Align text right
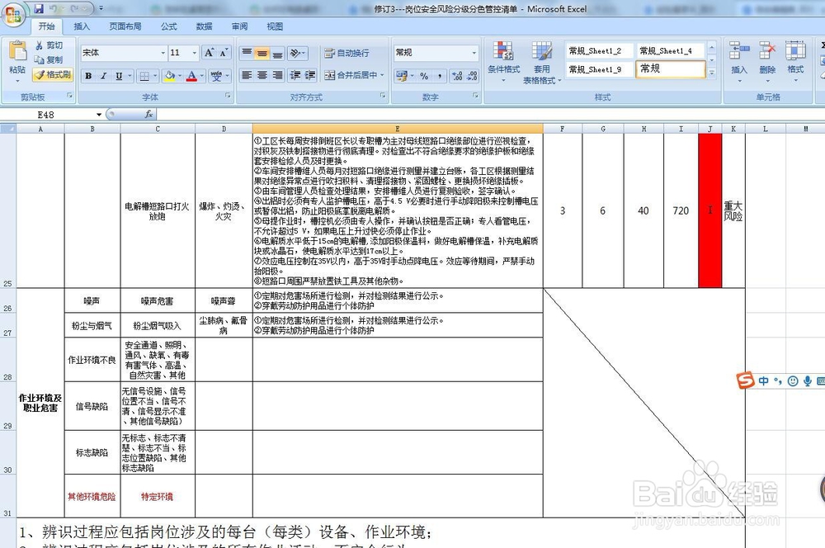Image resolution: width=825 pixels, height=548 pixels. pos(277,75)
